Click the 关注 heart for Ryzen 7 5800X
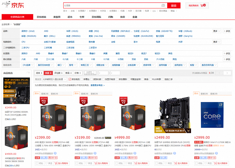The image size is (235, 168). click(86, 163)
